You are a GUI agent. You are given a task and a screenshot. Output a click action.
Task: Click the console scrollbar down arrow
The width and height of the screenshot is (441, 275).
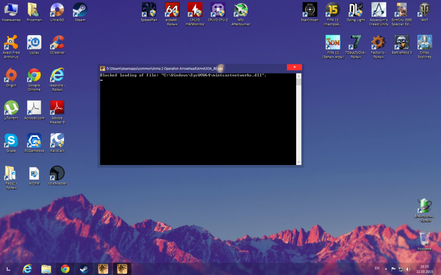299,162
